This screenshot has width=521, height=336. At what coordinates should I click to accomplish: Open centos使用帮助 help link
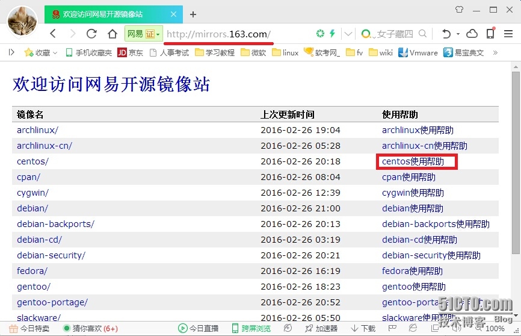click(x=413, y=161)
